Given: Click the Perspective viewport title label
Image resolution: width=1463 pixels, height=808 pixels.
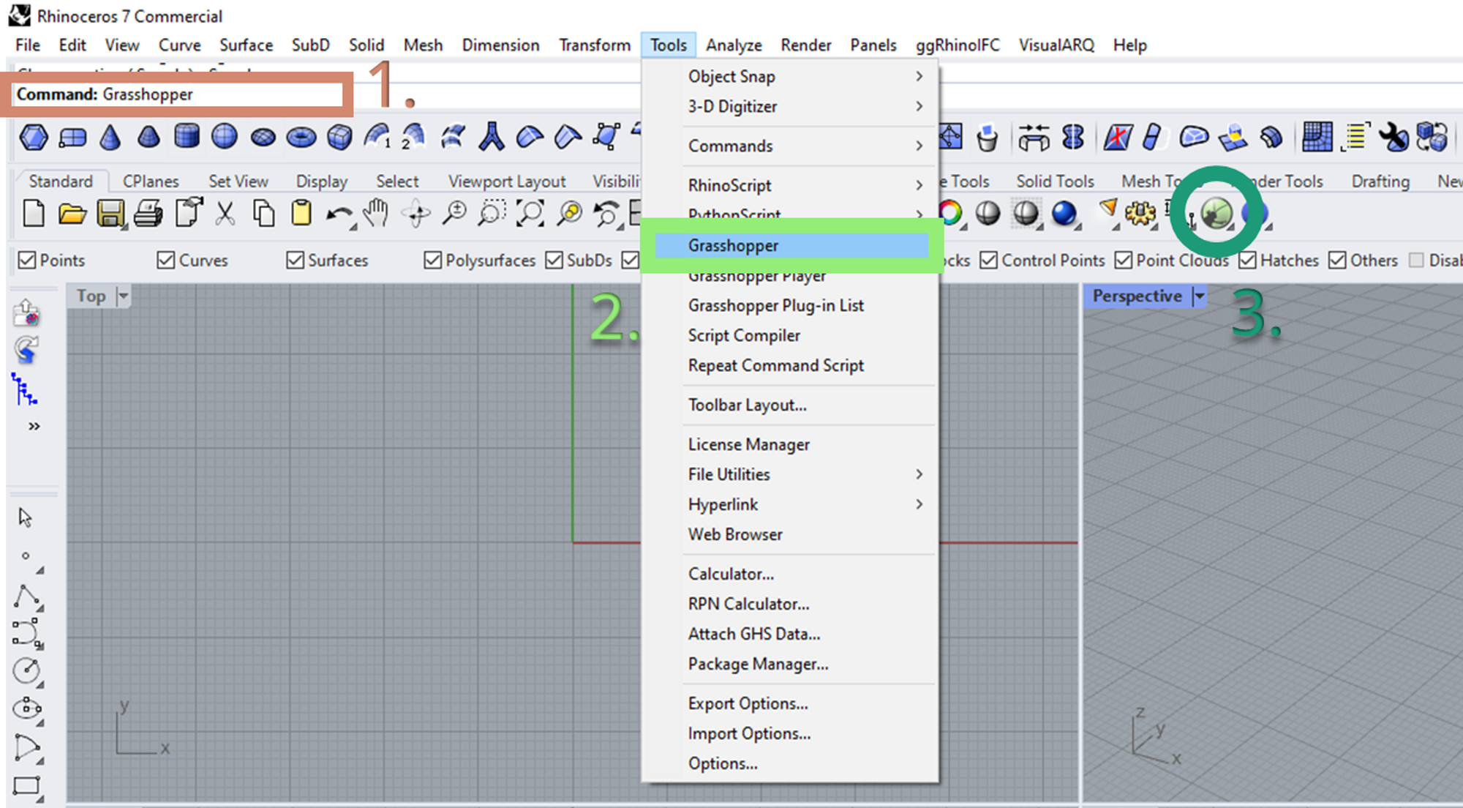Looking at the screenshot, I should [x=1137, y=296].
